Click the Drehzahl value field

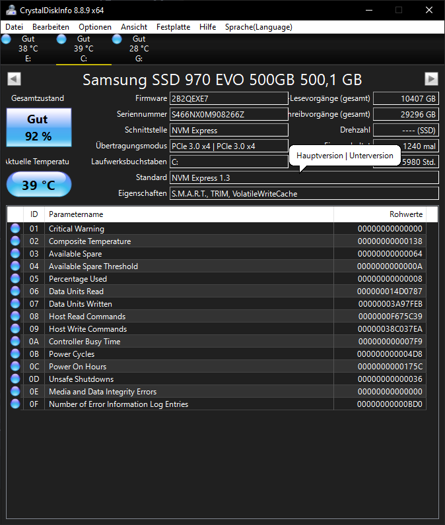pos(406,130)
